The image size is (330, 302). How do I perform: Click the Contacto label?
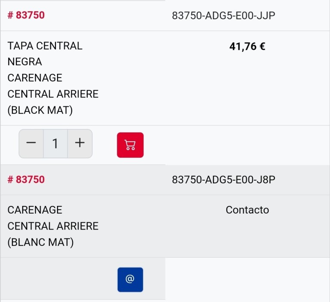click(247, 210)
